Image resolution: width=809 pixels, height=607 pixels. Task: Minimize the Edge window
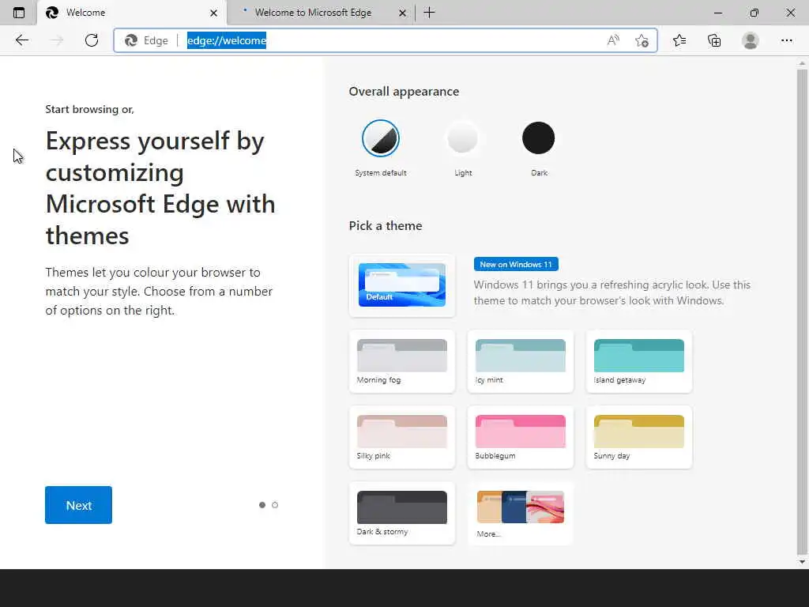717,13
